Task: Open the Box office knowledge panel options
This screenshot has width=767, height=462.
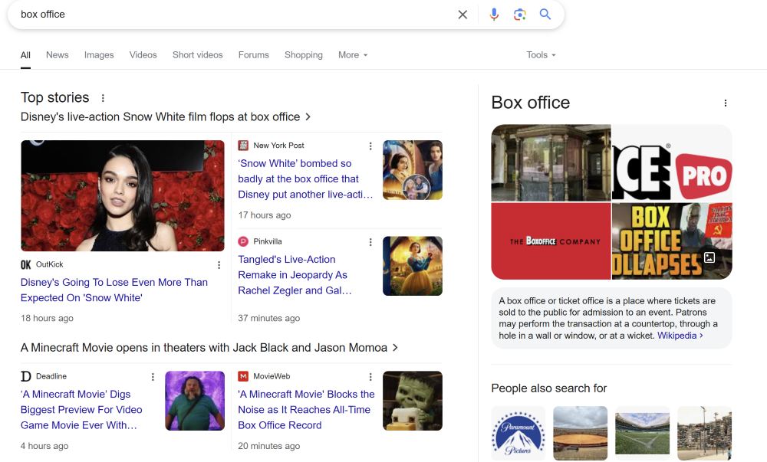Action: click(x=725, y=103)
